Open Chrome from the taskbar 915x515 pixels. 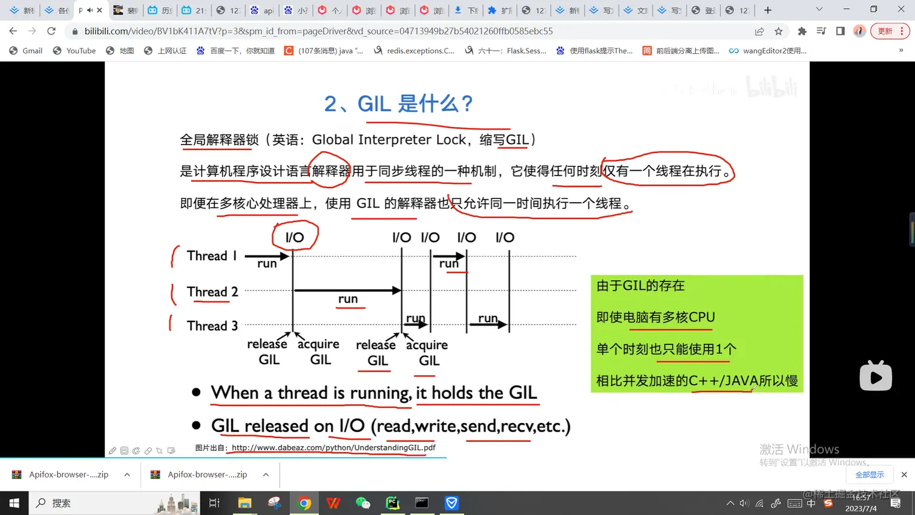pyautogui.click(x=304, y=503)
